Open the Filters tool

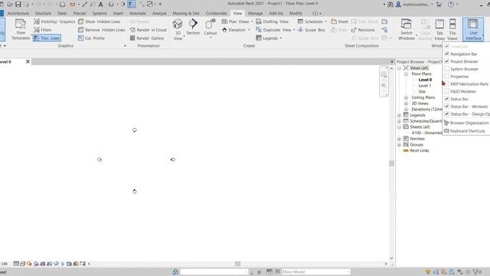43,30
